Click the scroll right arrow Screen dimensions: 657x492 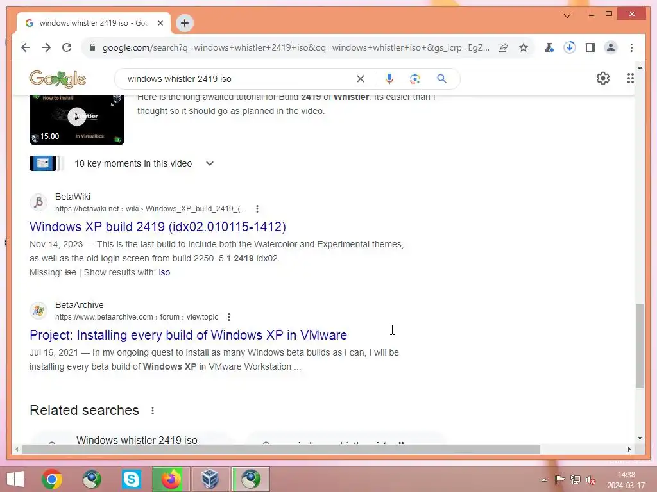coord(629,449)
